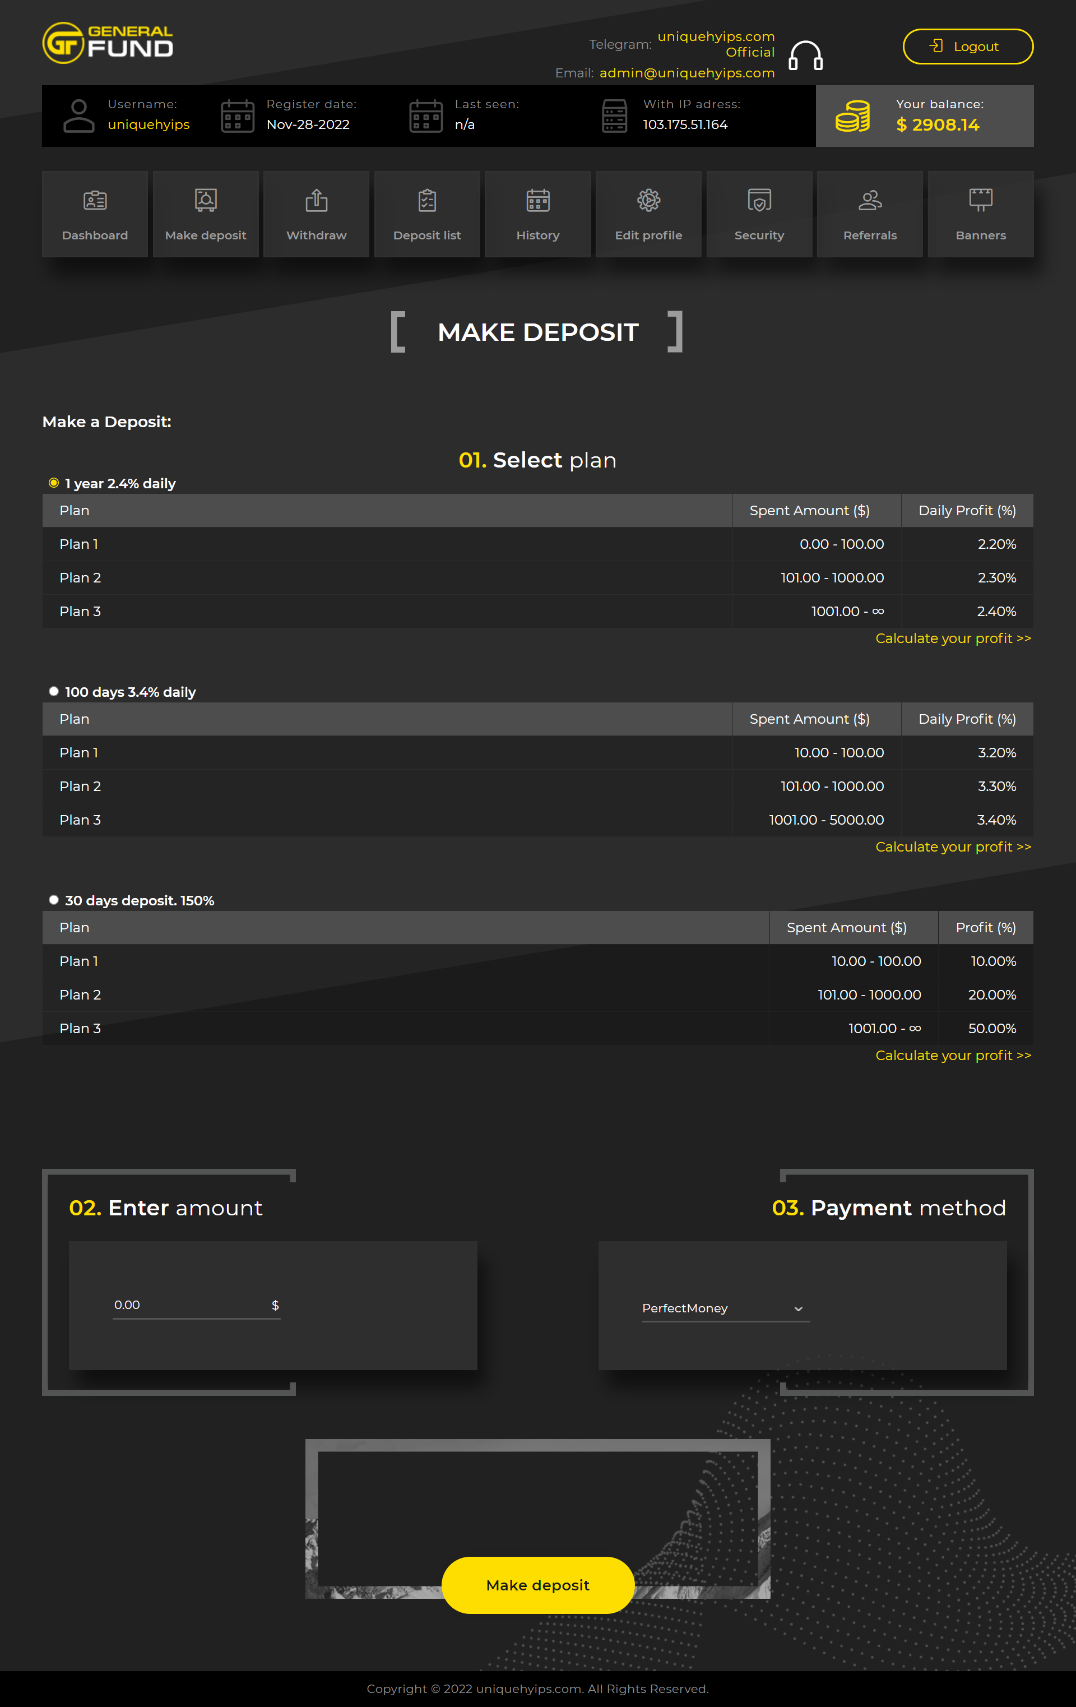Click the yellow Make deposit button
Screen dimensions: 1076x1707
(x=537, y=1585)
